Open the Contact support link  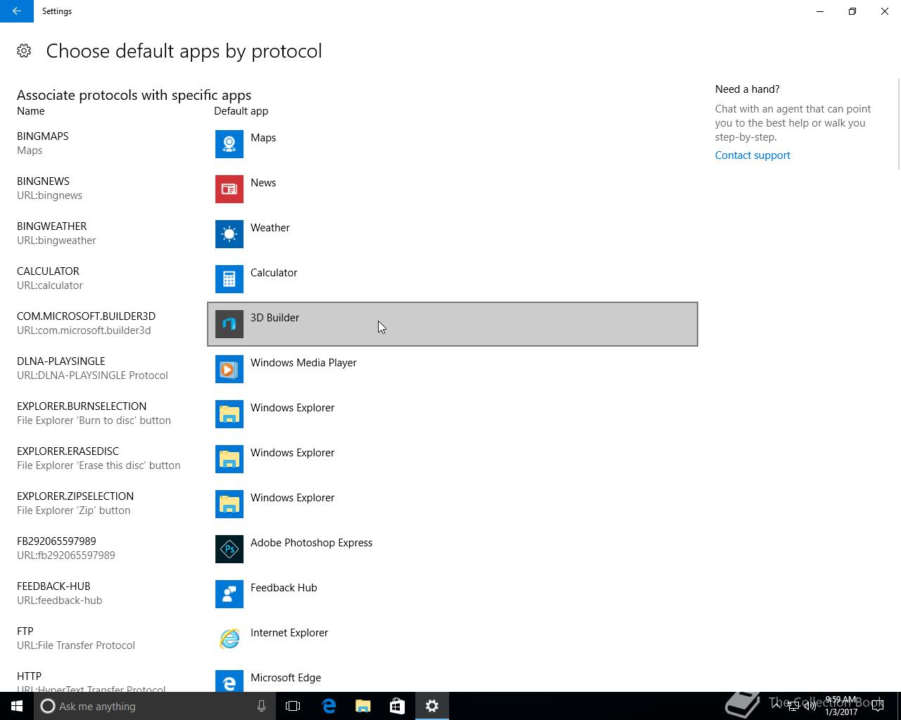tap(752, 155)
